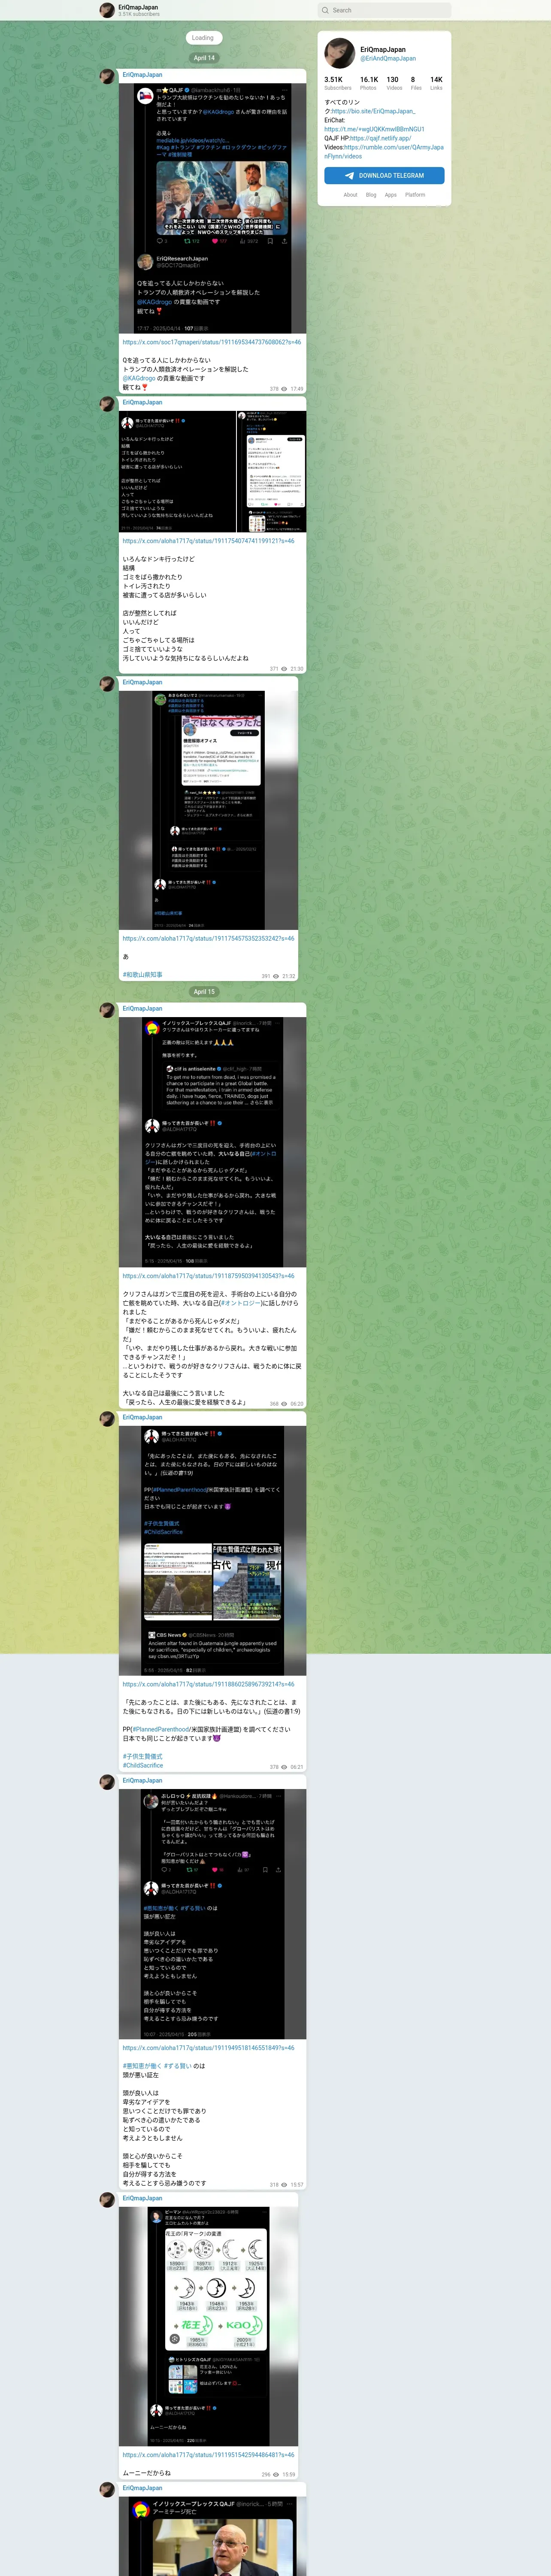Open the @EriAndQmapJapan username link
551x2576 pixels.
tap(388, 59)
